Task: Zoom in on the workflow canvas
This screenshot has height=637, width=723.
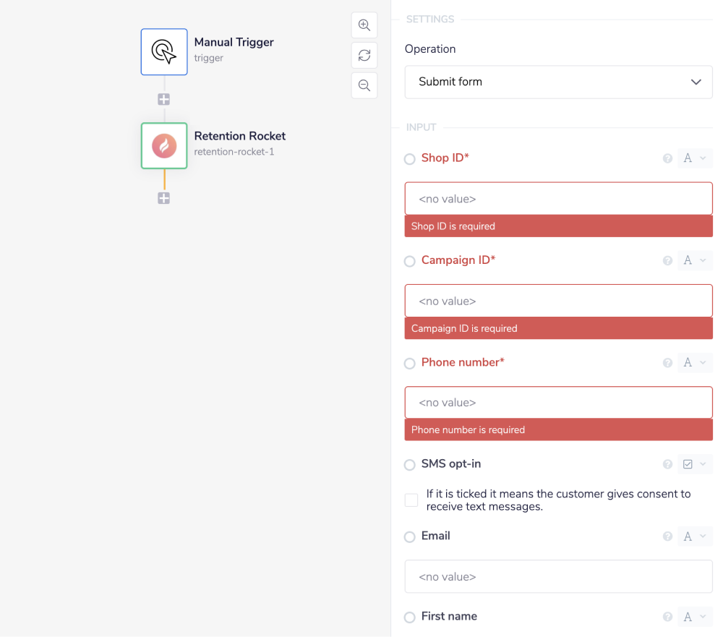Action: tap(364, 25)
